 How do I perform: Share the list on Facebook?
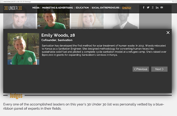[144, 7]
